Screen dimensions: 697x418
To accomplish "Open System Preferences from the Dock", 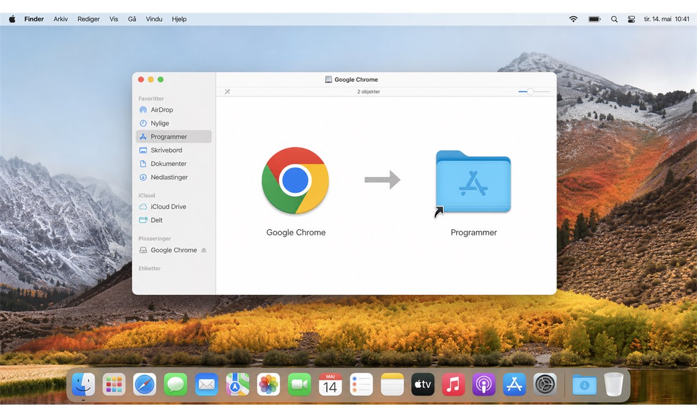I will [x=545, y=384].
